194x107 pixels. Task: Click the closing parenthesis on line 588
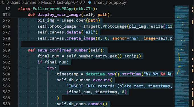(x=58, y=98)
